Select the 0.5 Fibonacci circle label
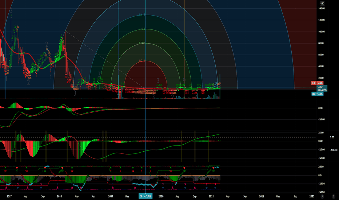The image size is (339, 200). click(x=143, y=29)
